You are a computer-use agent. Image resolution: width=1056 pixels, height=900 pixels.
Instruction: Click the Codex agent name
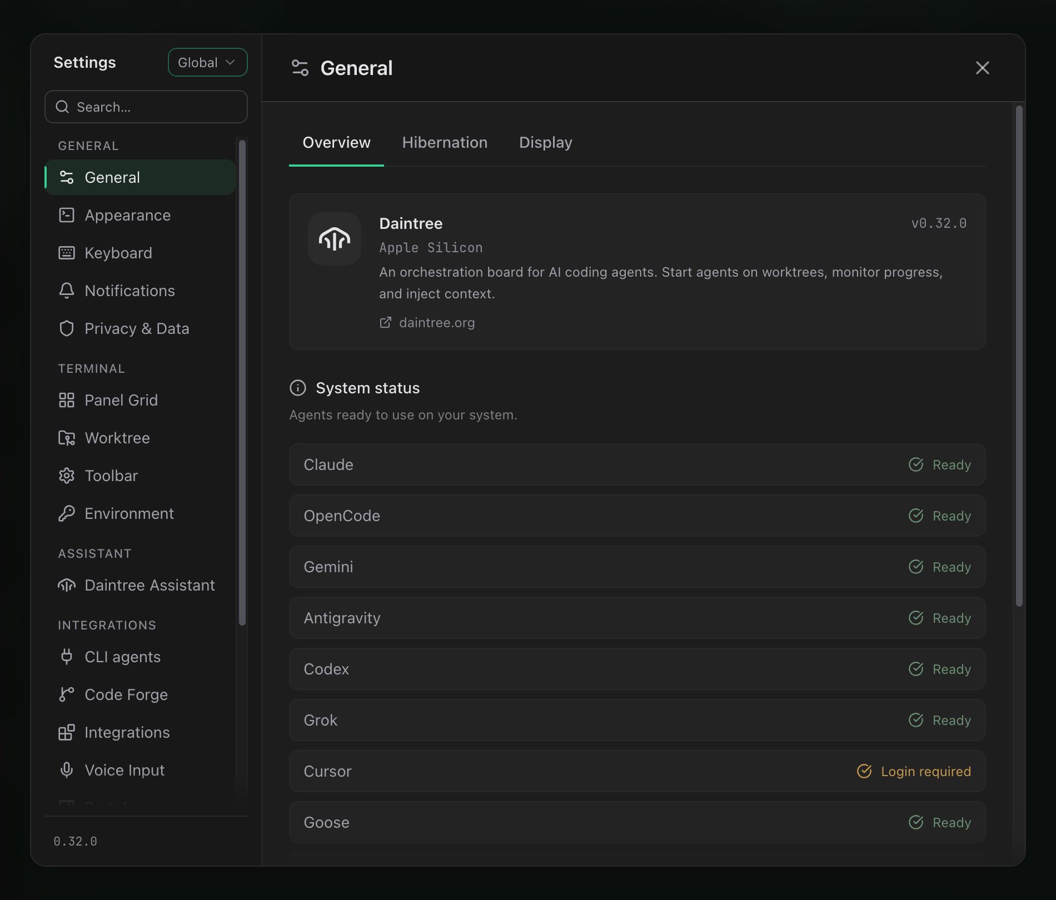(x=326, y=669)
